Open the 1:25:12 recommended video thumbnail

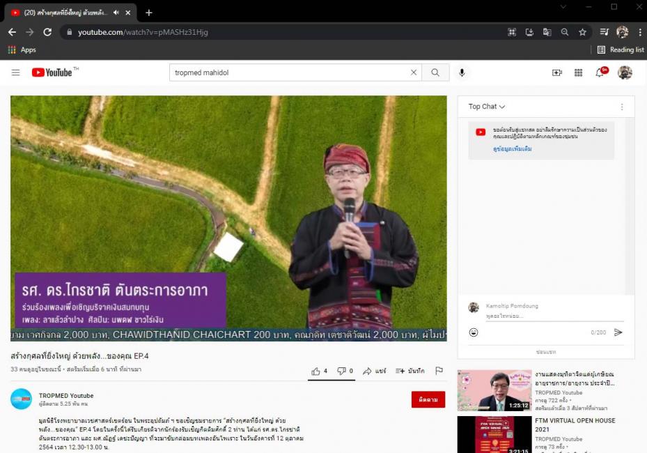click(x=494, y=390)
